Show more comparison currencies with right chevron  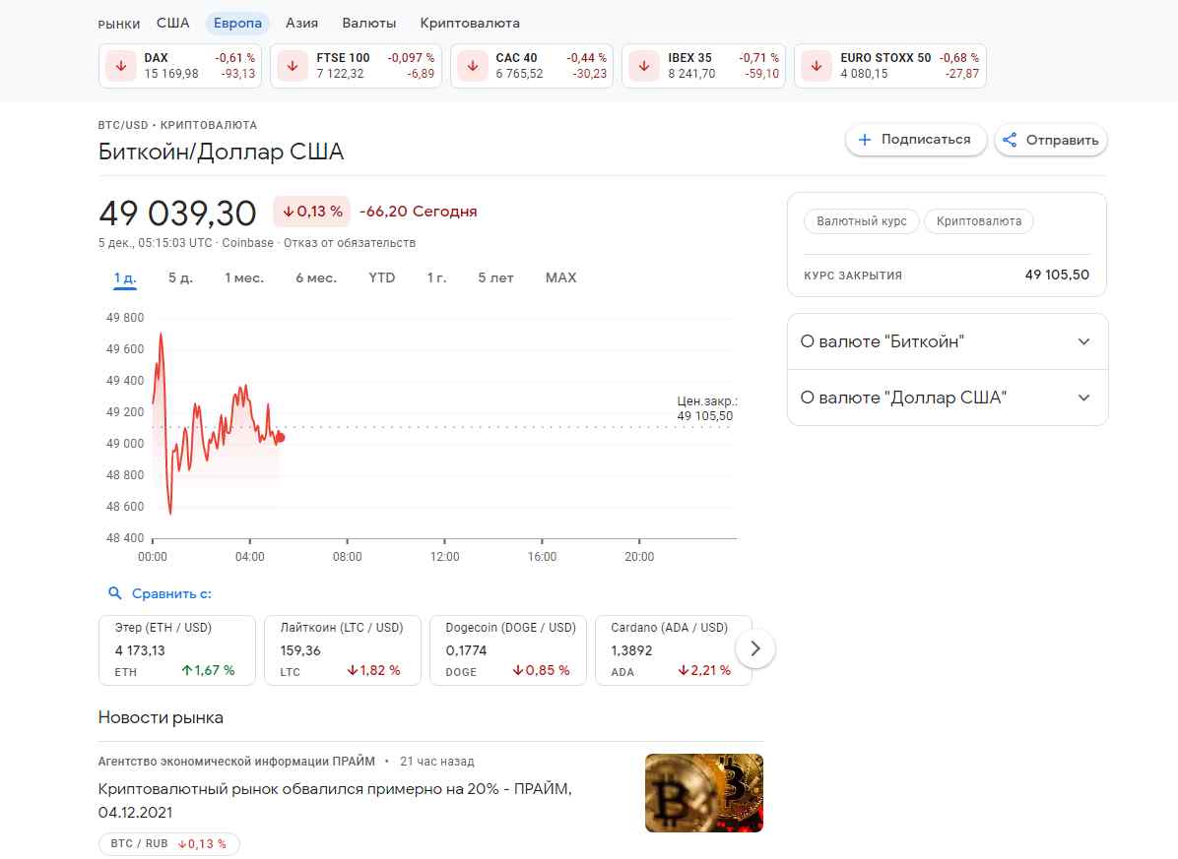755,648
